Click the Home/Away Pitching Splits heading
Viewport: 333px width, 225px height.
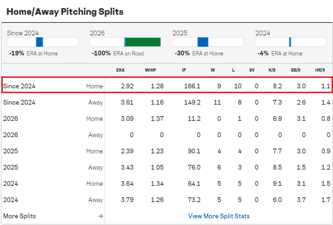pos(65,11)
